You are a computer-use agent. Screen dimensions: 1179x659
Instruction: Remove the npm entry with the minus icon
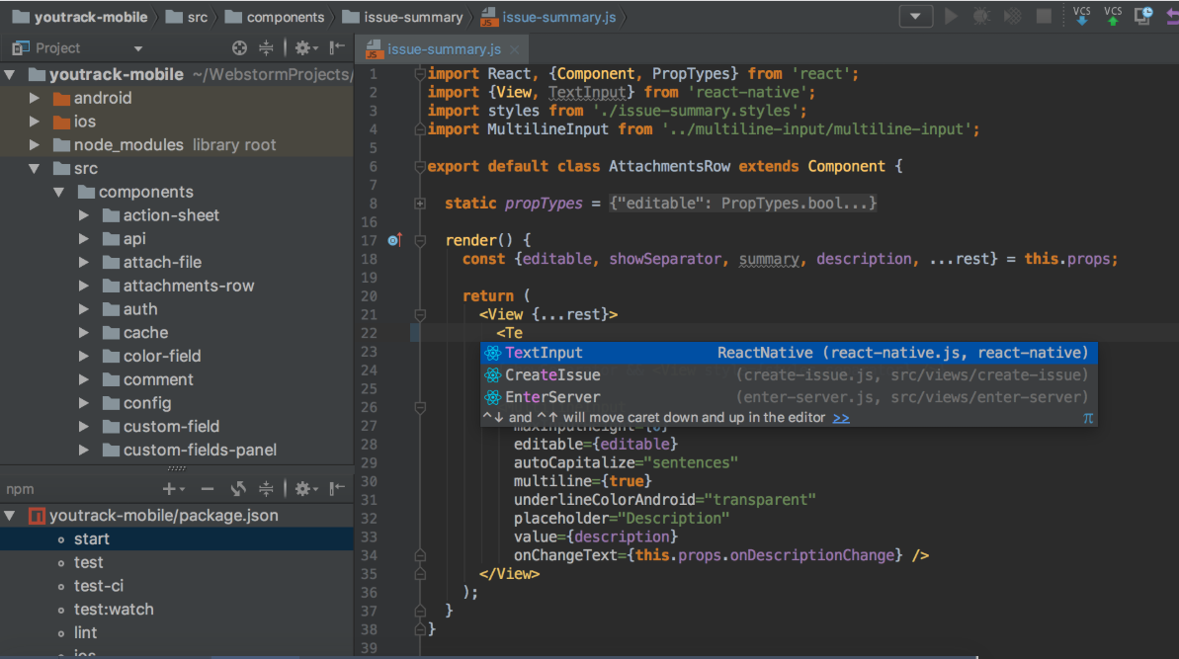[x=207, y=489]
